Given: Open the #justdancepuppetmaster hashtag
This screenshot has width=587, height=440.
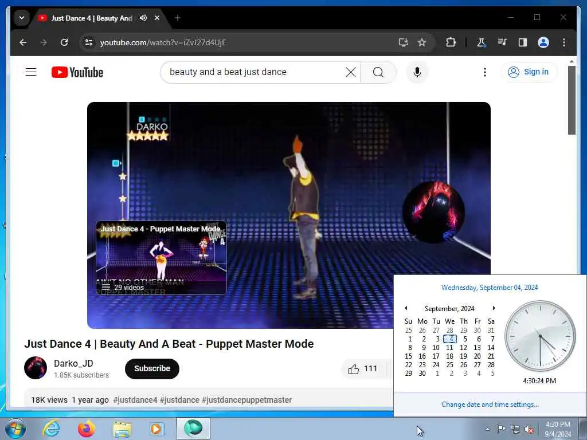Looking at the screenshot, I should pos(246,400).
